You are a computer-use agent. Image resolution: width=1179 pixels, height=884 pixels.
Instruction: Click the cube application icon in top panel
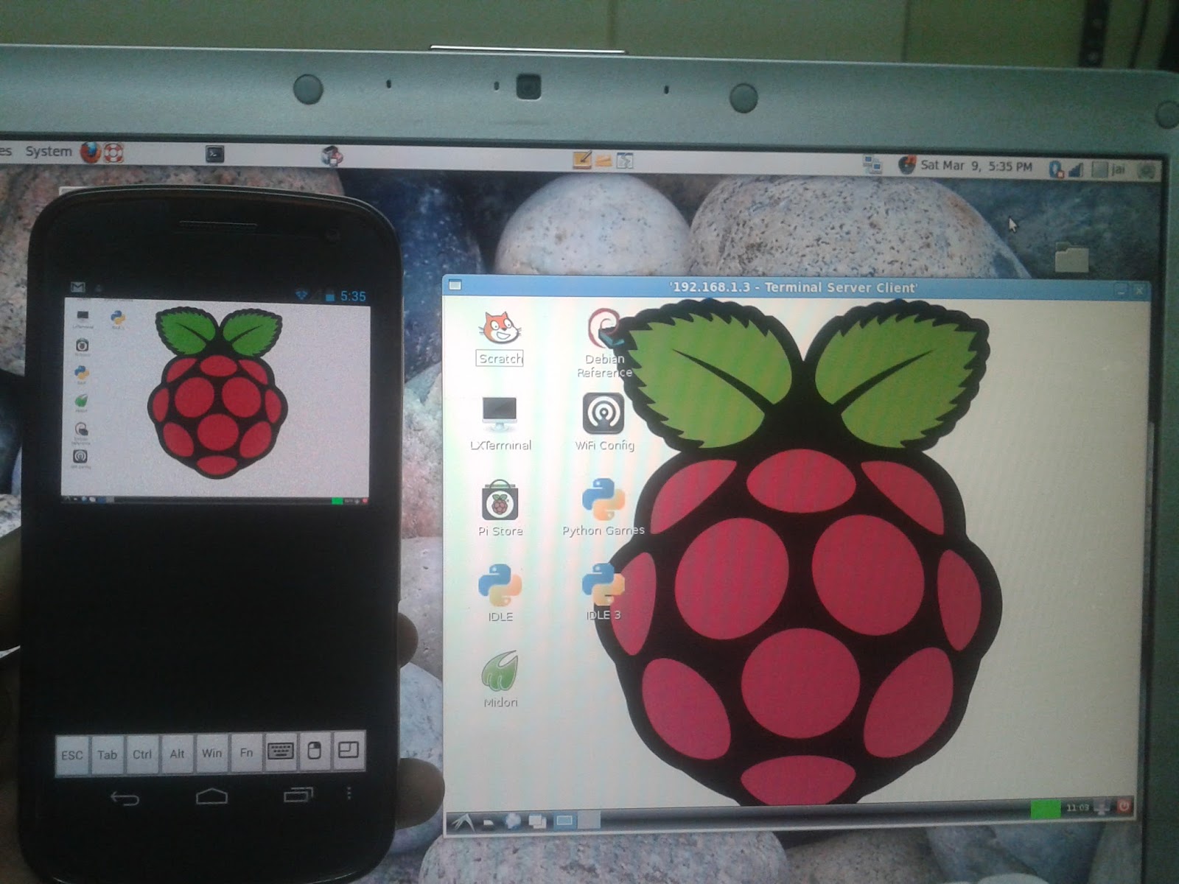(x=332, y=155)
